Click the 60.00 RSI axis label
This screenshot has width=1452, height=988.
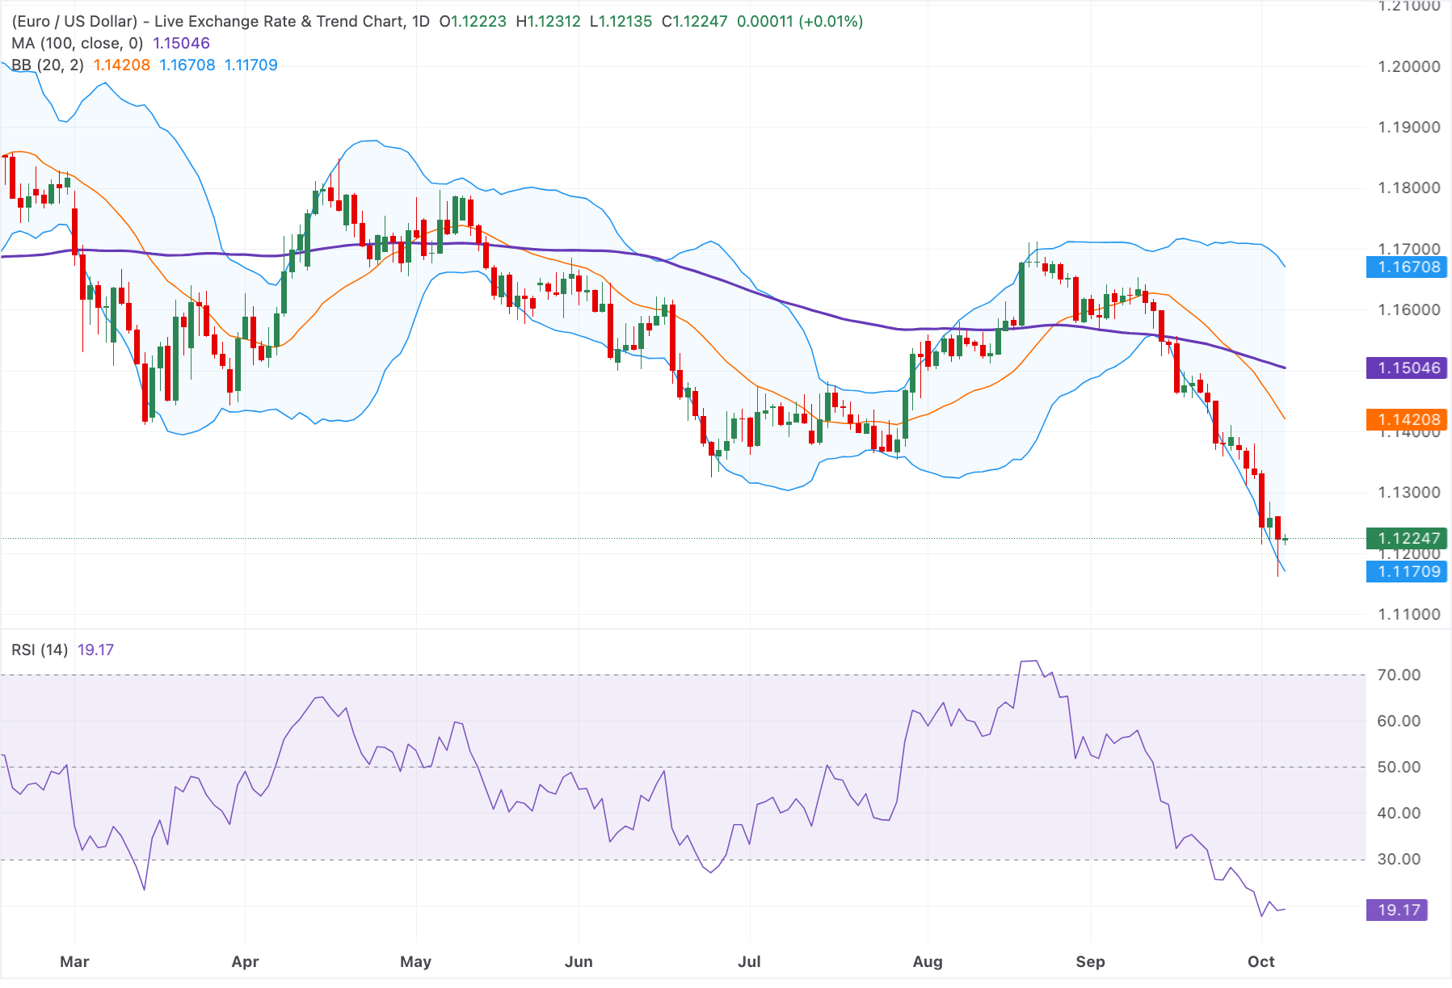(1399, 721)
